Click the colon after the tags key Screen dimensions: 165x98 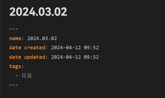pos(23,67)
